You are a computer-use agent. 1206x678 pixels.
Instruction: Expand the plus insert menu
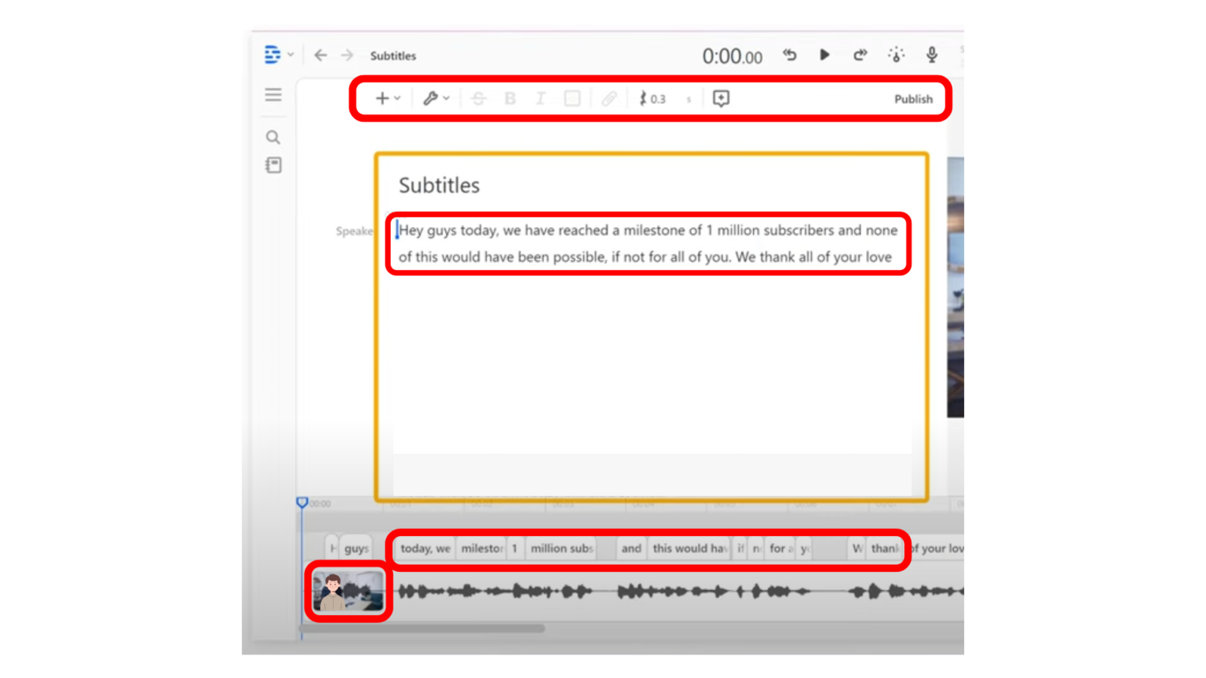coord(382,98)
